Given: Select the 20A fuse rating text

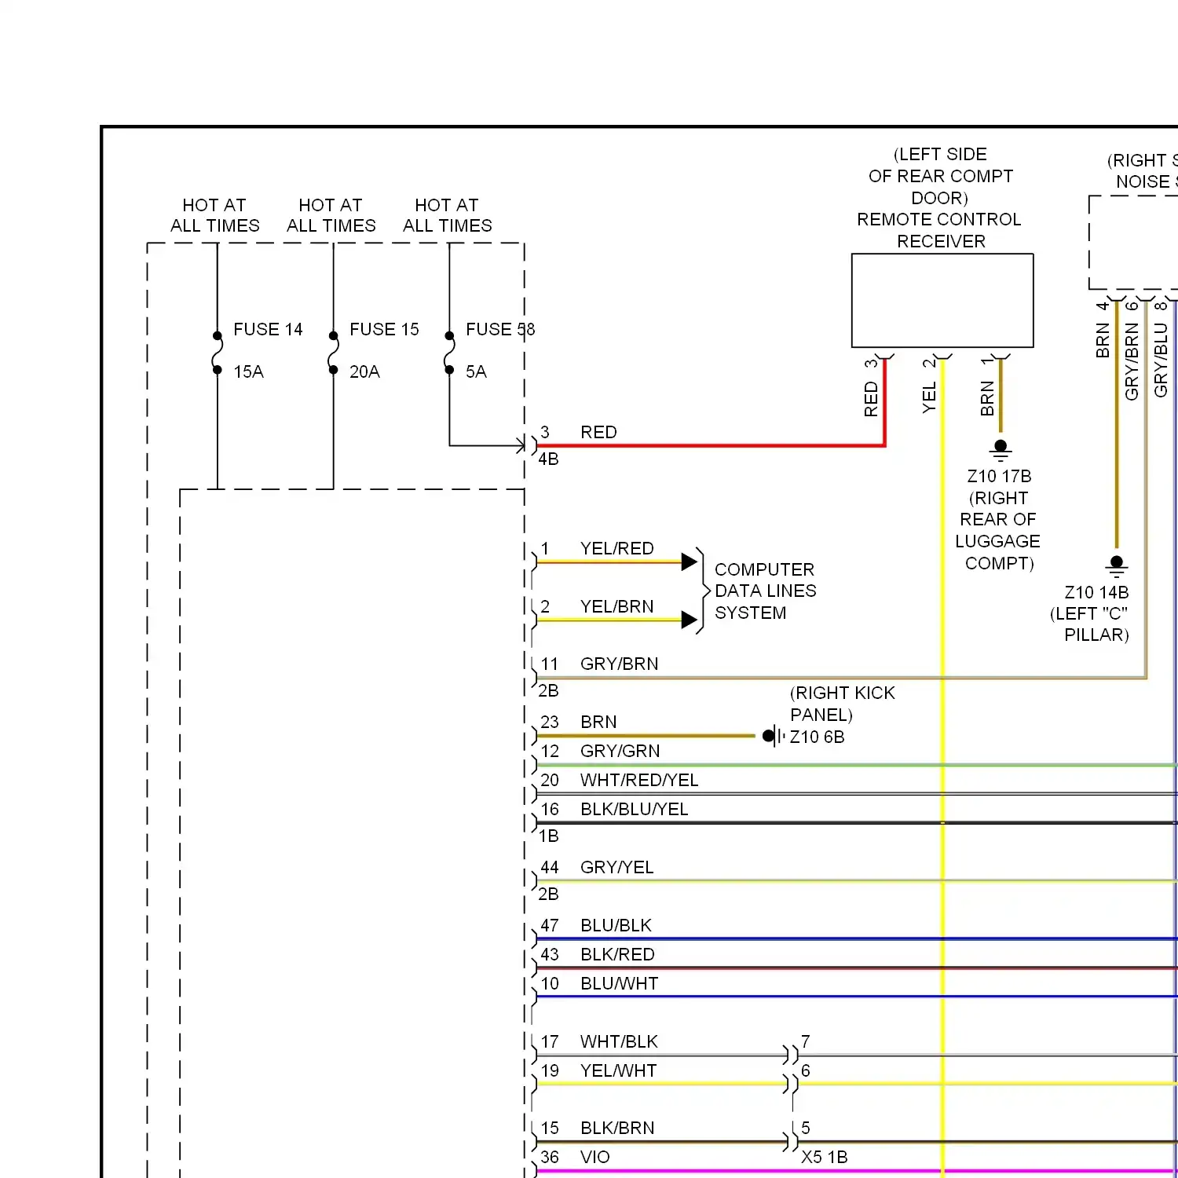Looking at the screenshot, I should 364,371.
